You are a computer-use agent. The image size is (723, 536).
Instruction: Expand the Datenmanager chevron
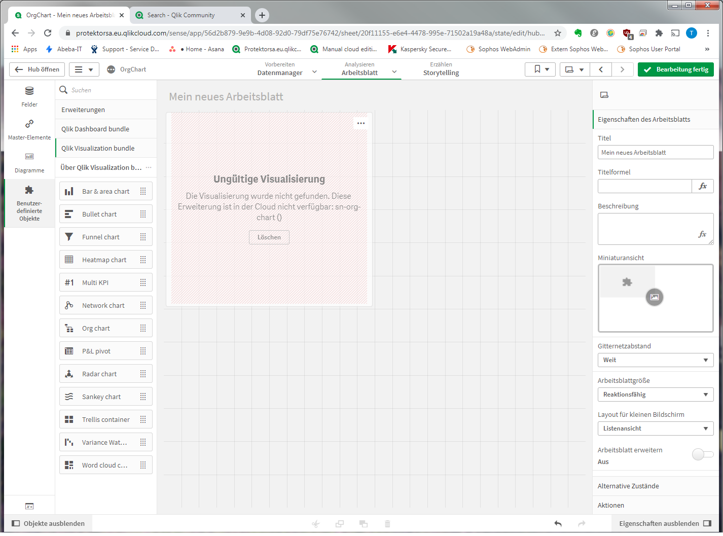(x=314, y=72)
